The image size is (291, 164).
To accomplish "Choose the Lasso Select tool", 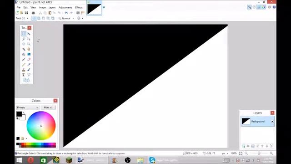I will pyautogui.click(x=24, y=39).
